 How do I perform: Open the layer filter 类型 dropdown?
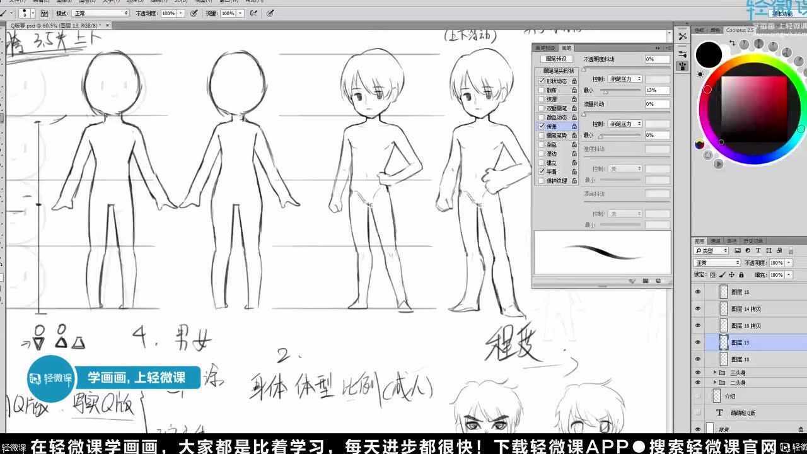[711, 250]
